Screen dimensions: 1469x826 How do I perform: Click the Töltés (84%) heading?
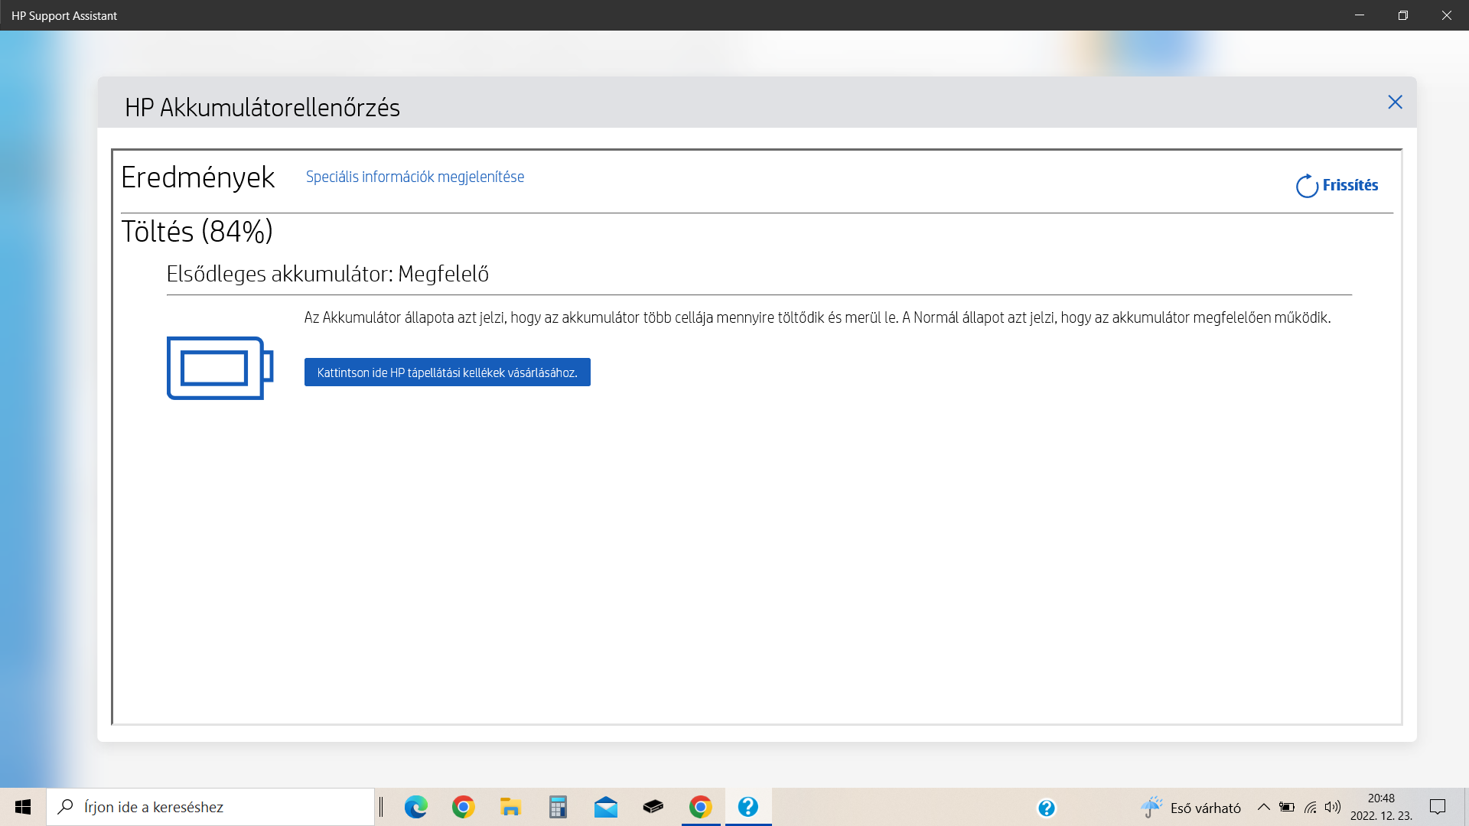click(197, 232)
